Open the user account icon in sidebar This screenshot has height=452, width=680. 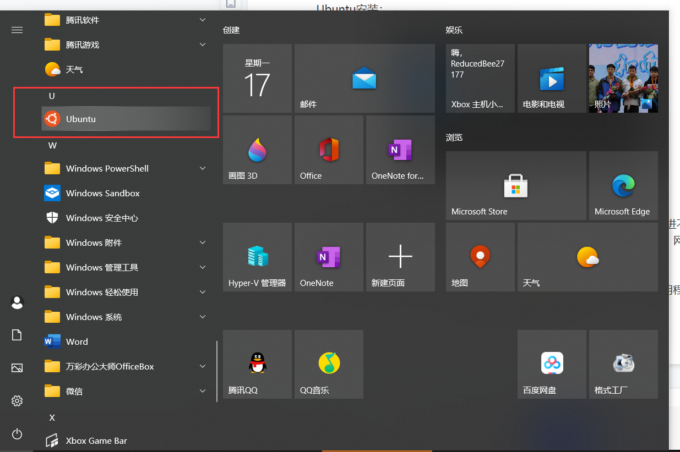point(17,302)
